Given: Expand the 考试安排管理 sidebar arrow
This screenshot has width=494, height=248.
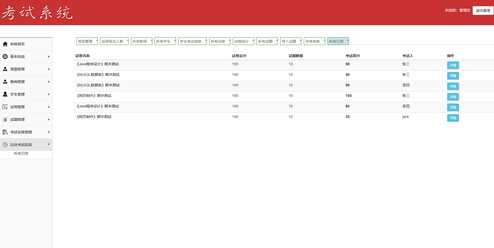Looking at the screenshot, I should tap(49, 132).
